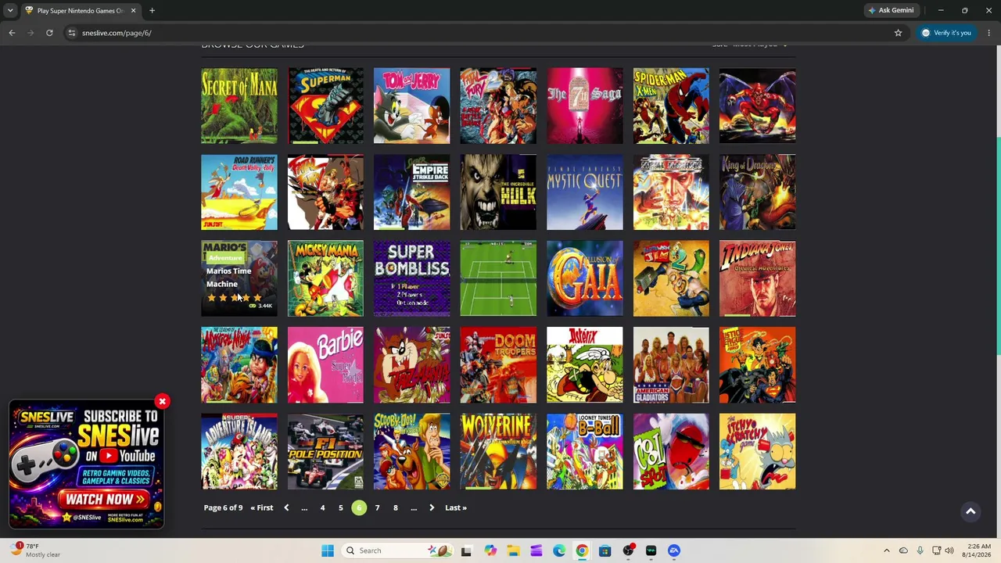Go to page 5
Screen dimensions: 1001x563
[341, 508]
